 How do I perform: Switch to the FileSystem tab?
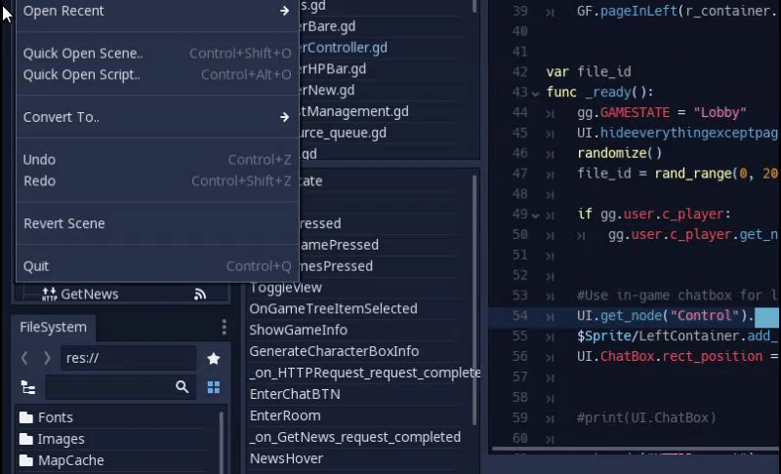54,328
